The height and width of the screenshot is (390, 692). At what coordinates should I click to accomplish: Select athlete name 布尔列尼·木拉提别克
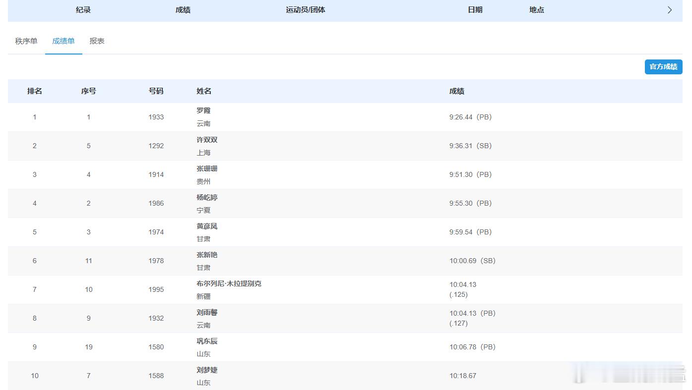tap(229, 283)
